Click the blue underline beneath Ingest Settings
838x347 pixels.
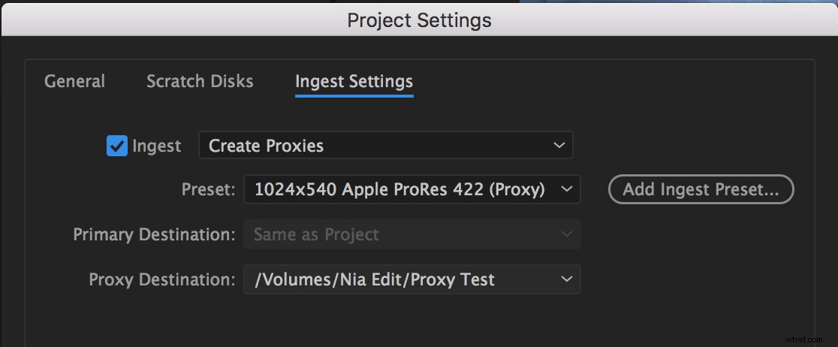coord(354,96)
